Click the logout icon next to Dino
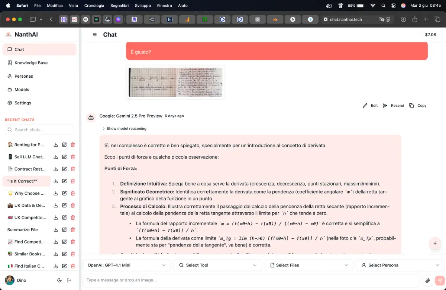 point(69,280)
